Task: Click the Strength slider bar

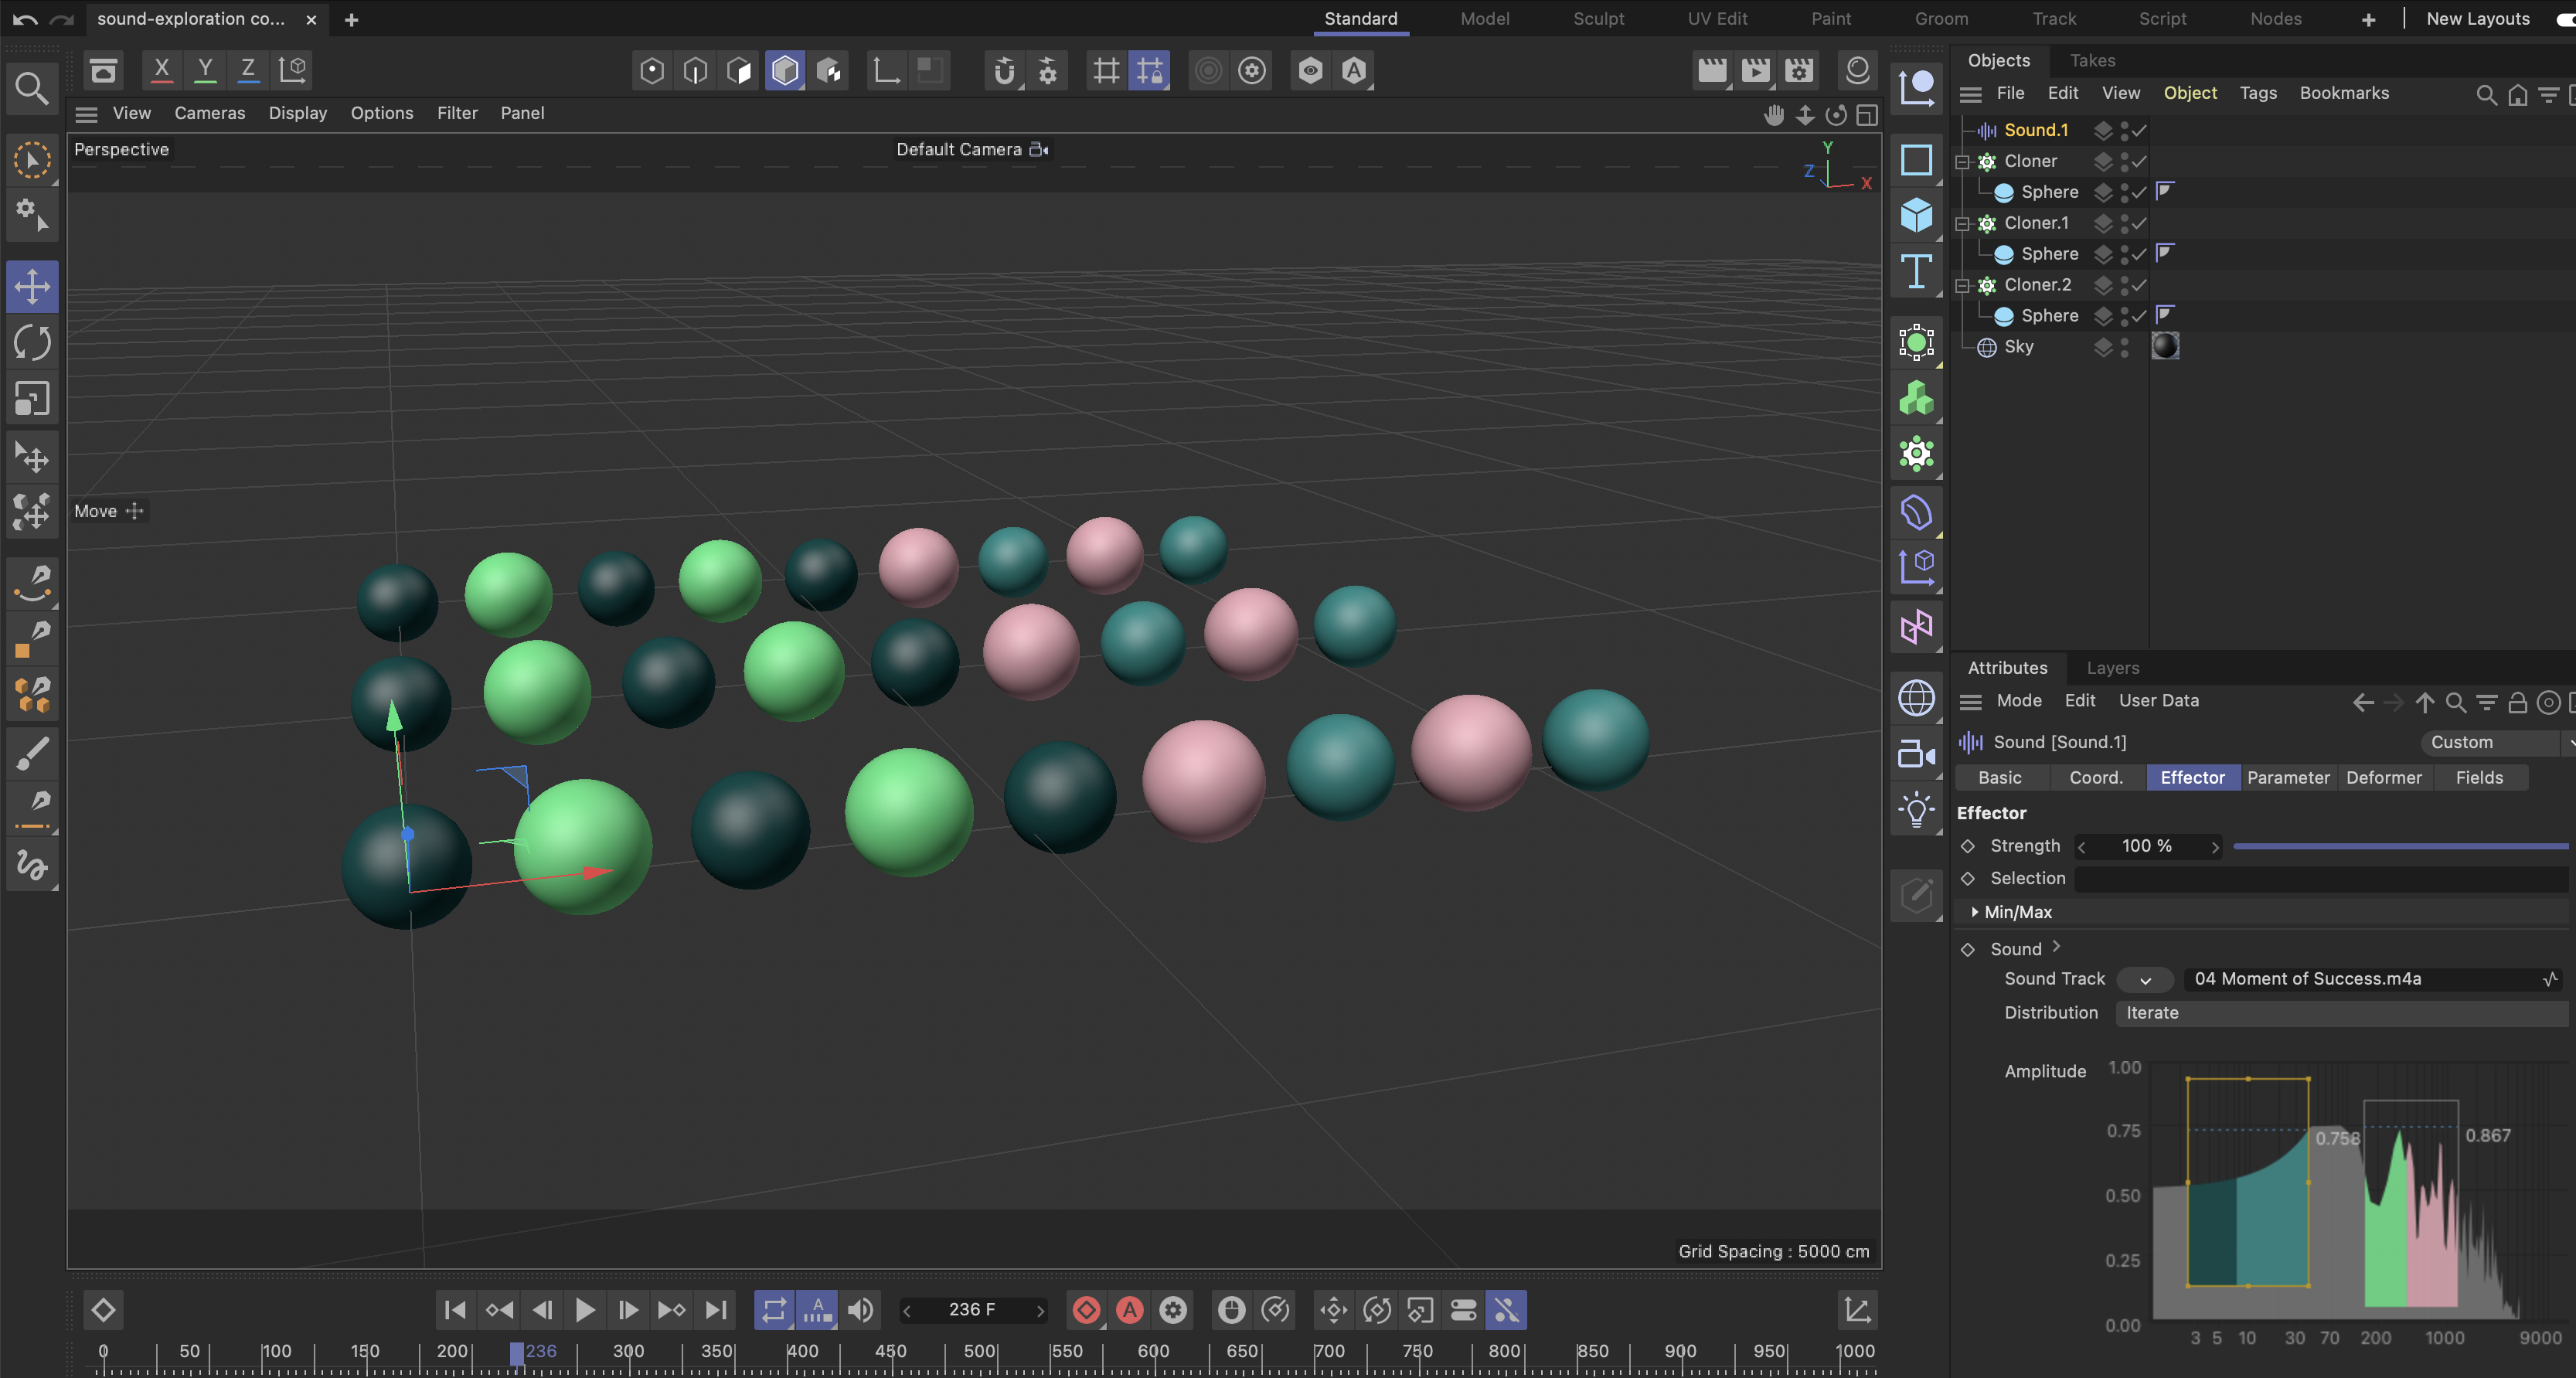Action: (x=2400, y=846)
